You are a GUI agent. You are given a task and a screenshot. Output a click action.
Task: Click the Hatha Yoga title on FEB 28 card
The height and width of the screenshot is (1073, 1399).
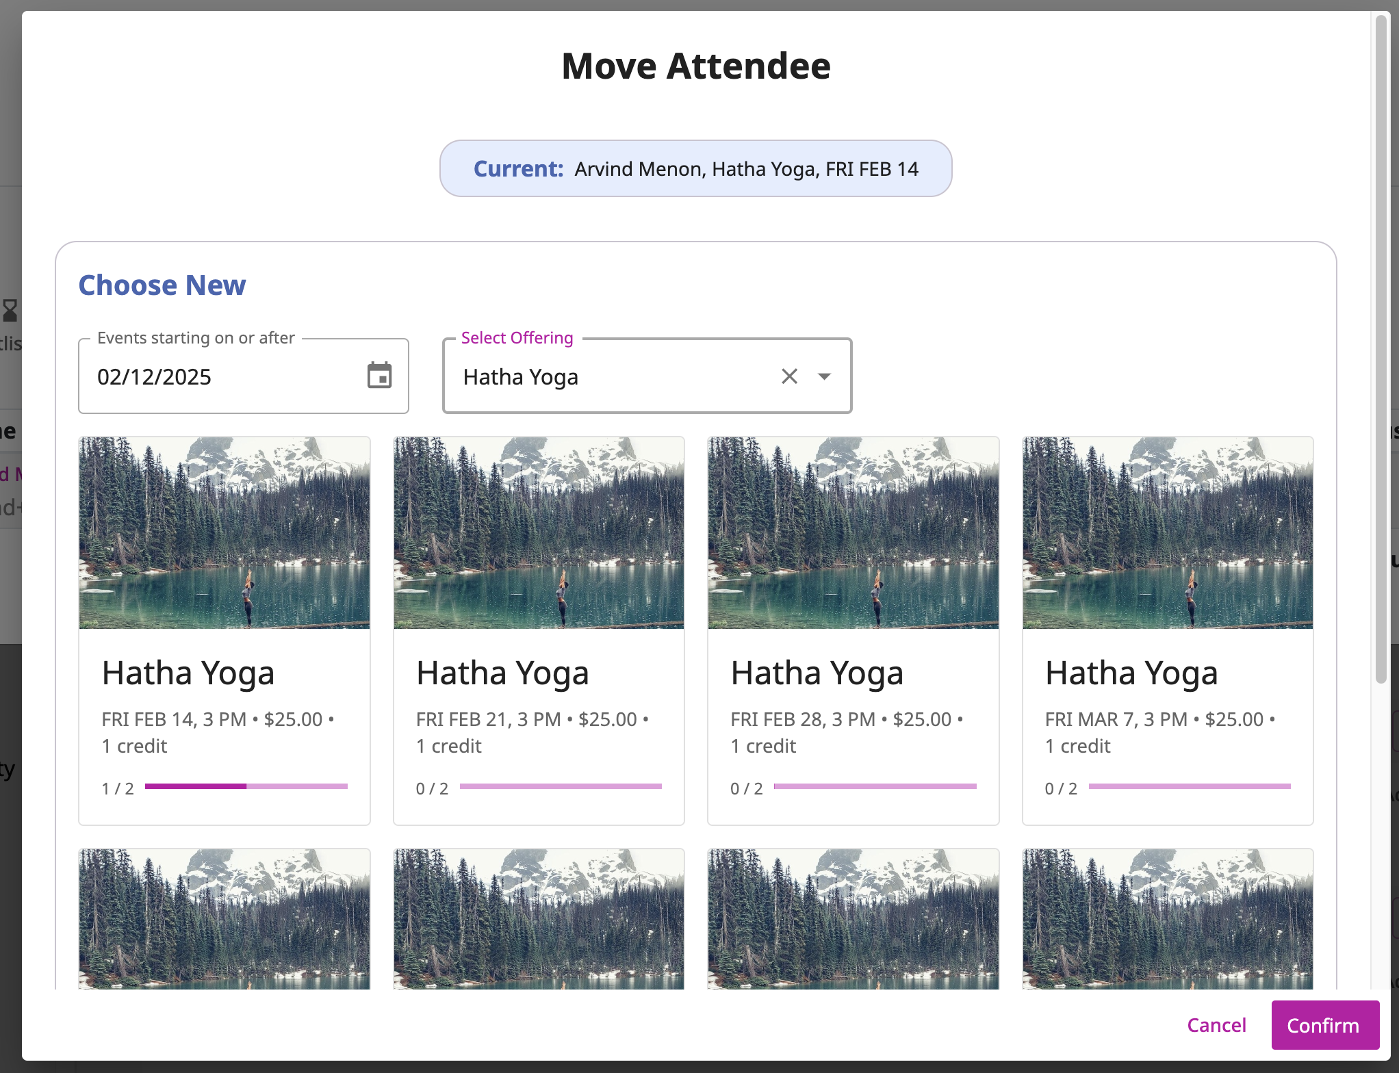817,673
